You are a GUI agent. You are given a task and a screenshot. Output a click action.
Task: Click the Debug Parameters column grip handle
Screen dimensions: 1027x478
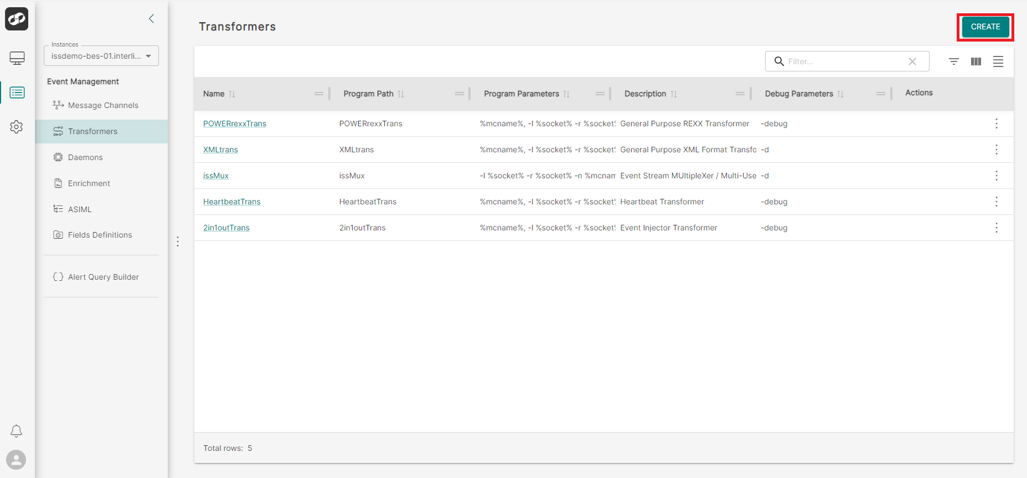coord(881,94)
